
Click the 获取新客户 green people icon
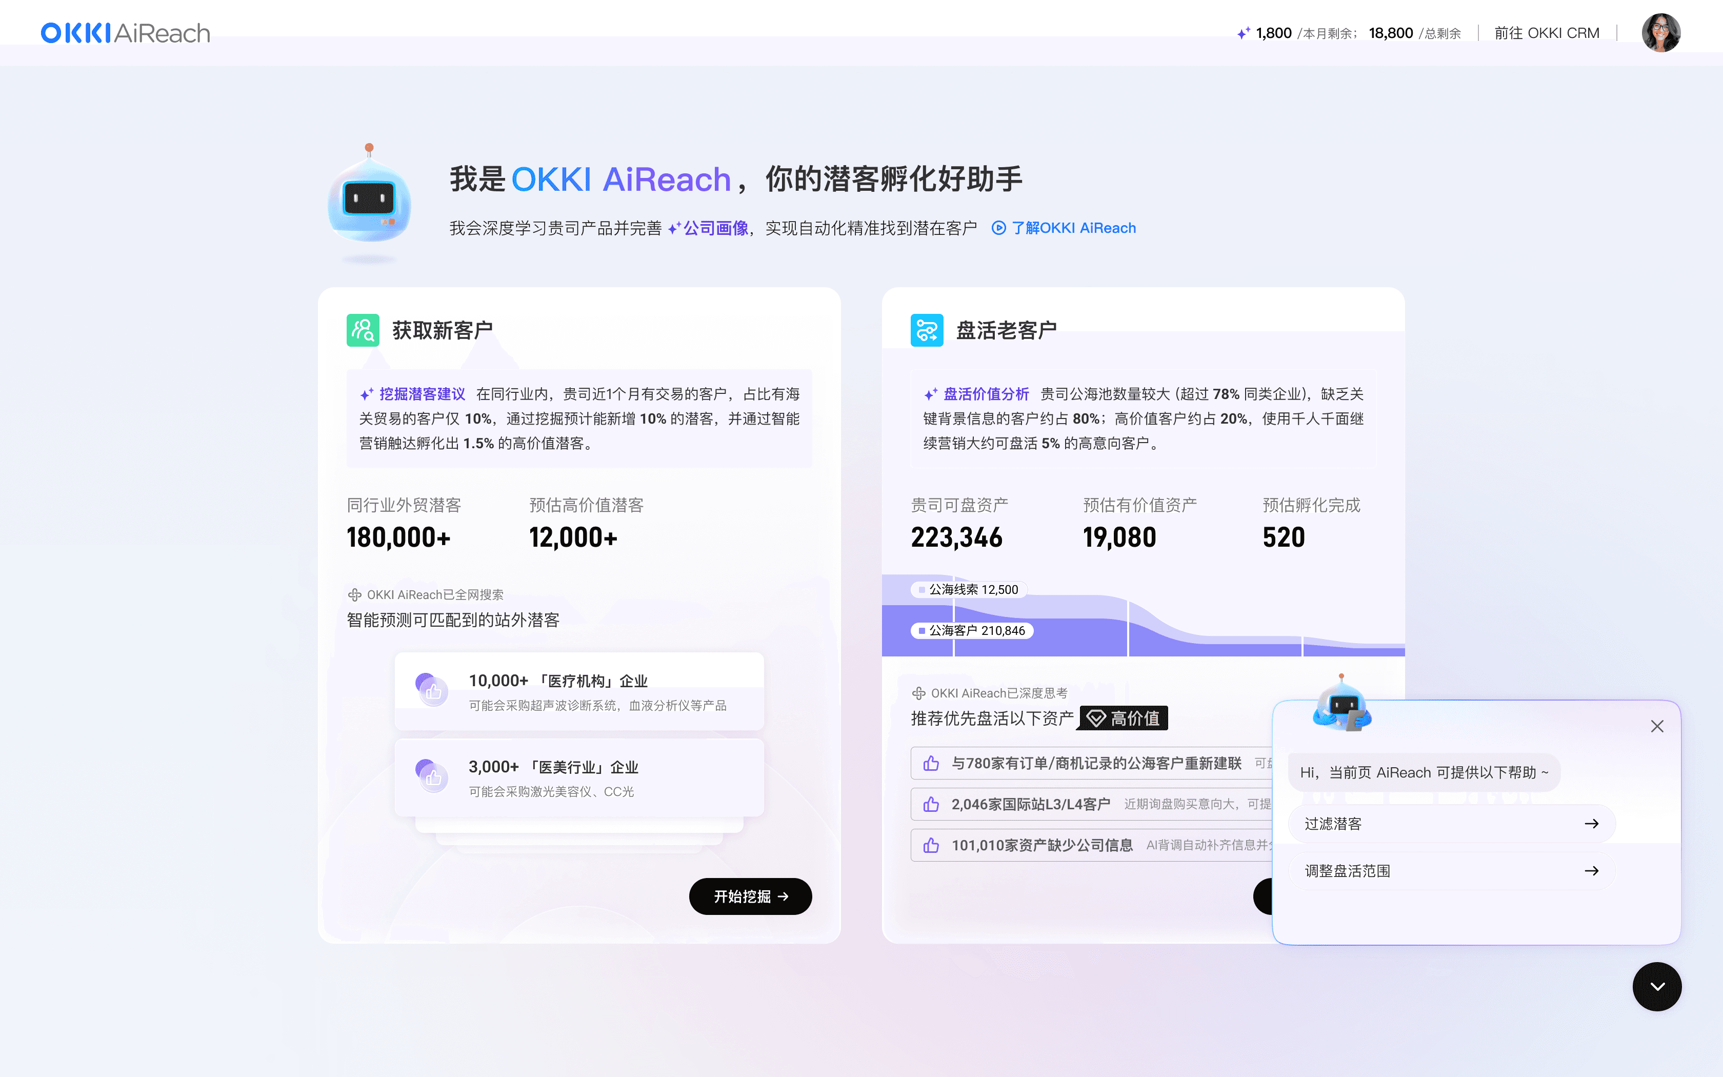363,330
